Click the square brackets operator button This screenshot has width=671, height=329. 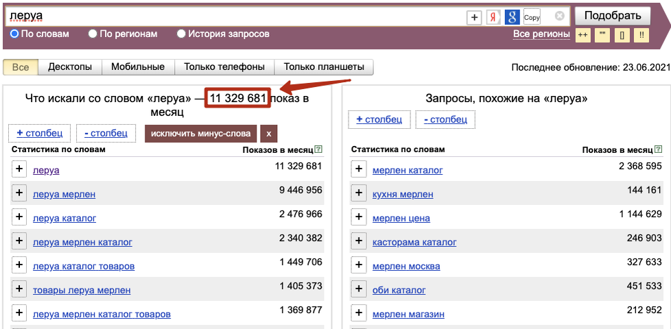click(x=622, y=36)
